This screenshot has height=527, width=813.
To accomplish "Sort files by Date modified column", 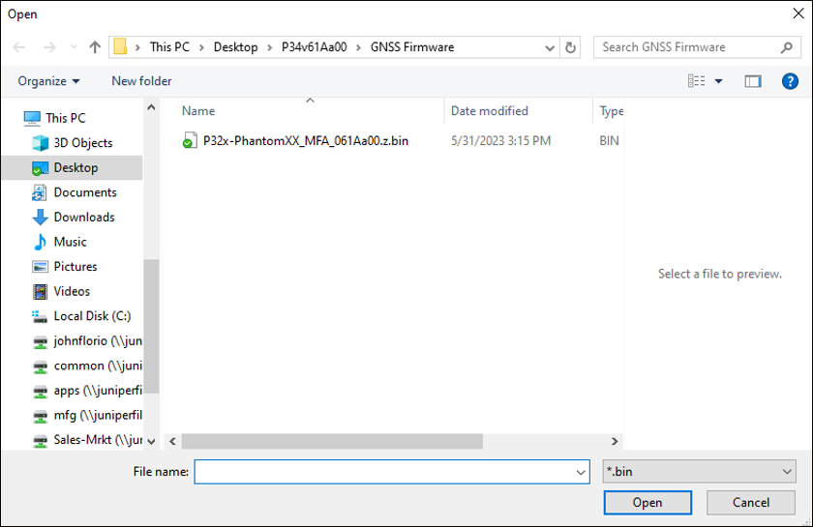I will [490, 111].
